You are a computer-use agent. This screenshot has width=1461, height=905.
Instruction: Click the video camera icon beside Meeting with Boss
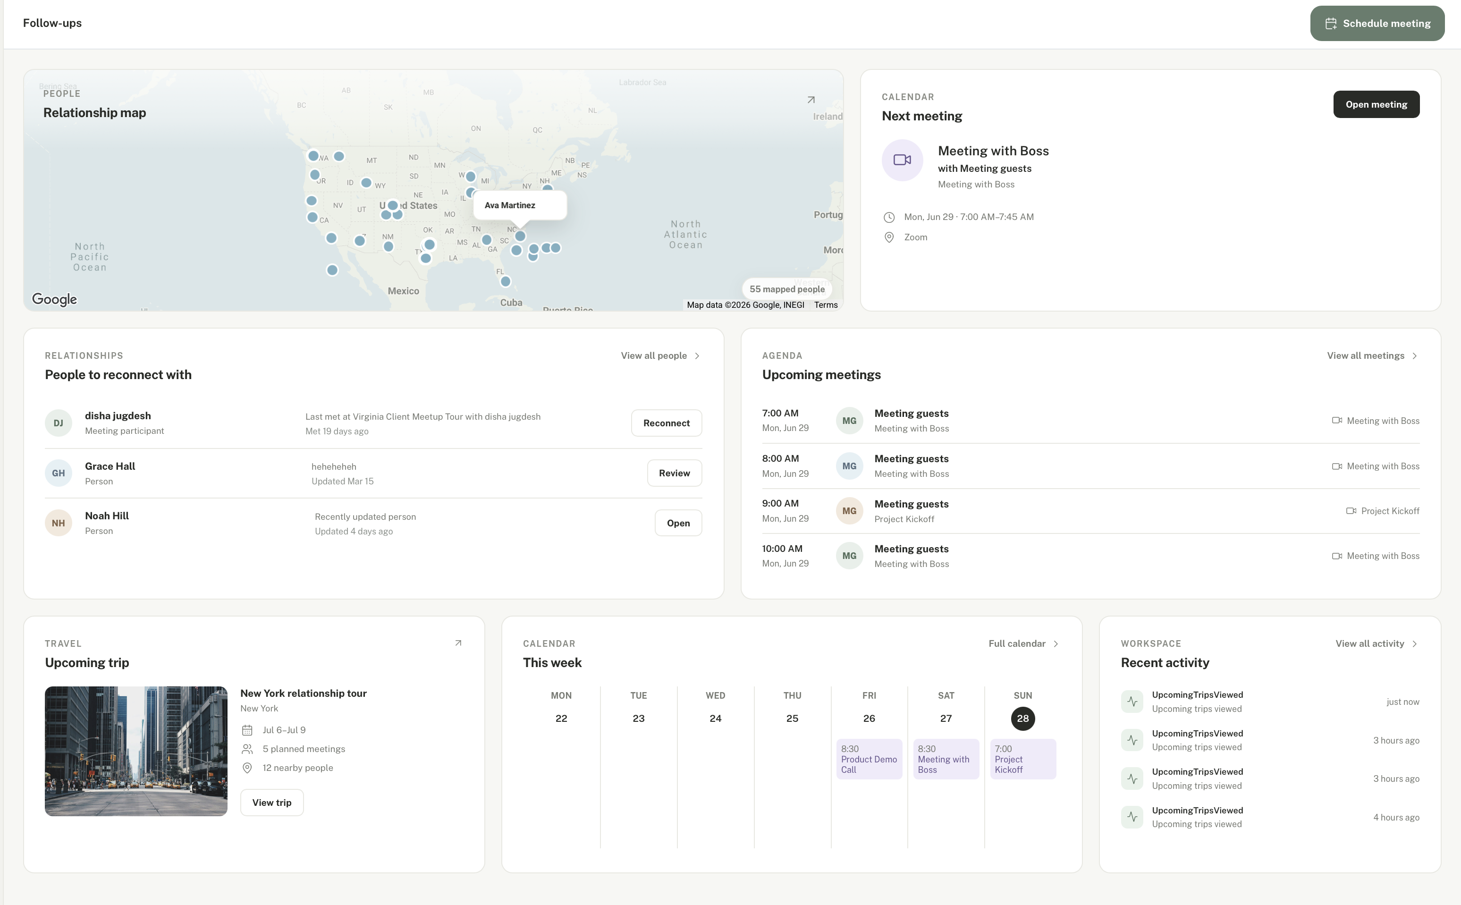pos(902,160)
